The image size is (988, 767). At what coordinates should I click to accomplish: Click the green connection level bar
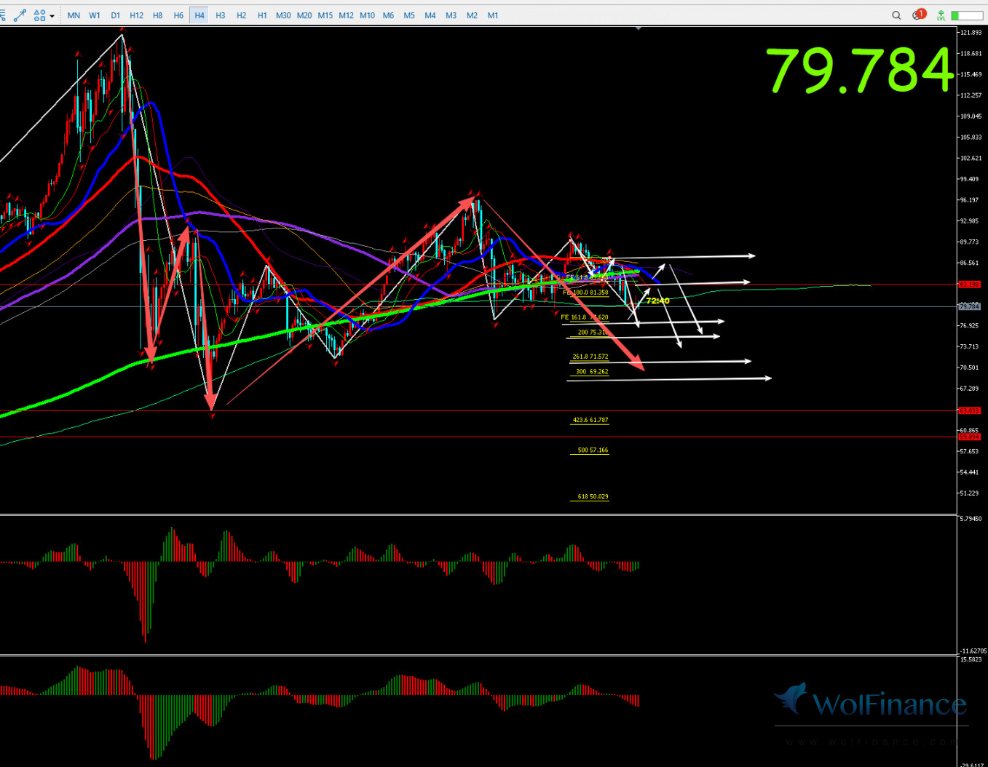coord(966,15)
